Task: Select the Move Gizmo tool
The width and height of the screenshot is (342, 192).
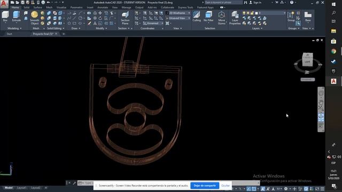Action: (221, 18)
